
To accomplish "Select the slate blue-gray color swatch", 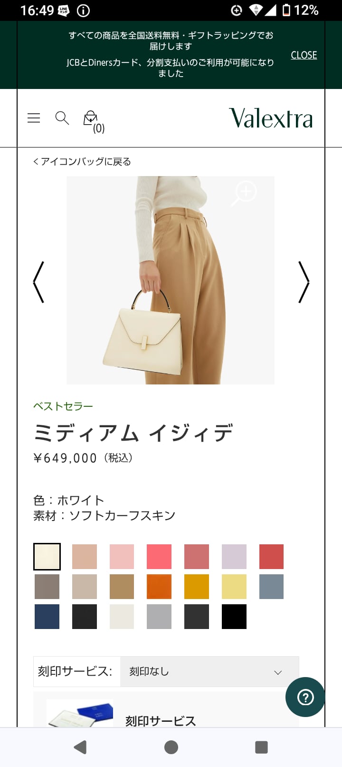I will click(x=271, y=587).
